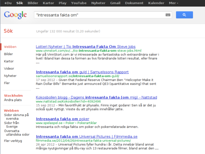Screen dimensions: 205x154
Task: Click the filmmedia.se green URL
Action: pyautogui.click(x=83, y=141)
